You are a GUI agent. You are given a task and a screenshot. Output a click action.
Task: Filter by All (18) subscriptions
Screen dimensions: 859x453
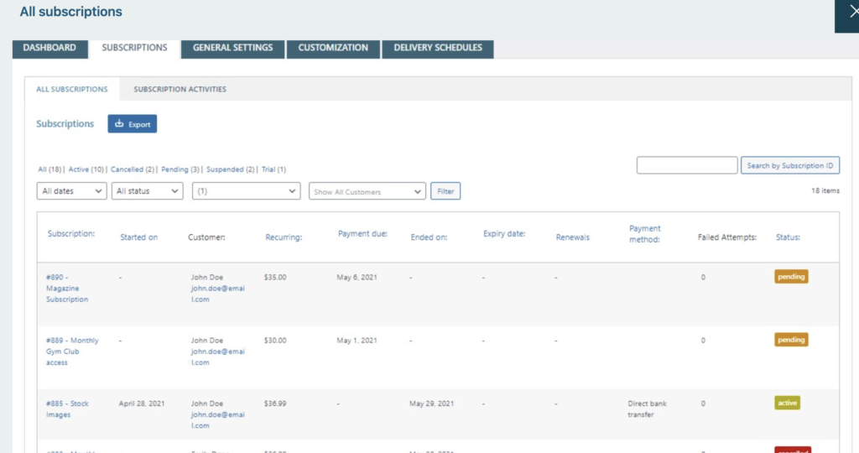click(49, 169)
